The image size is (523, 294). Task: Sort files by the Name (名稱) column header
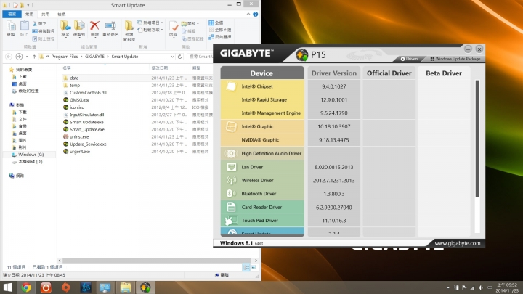(67, 68)
